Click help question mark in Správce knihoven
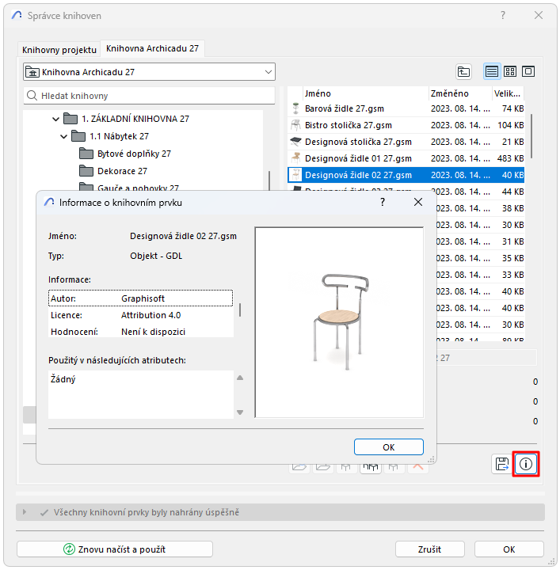560x570 pixels. coord(503,15)
